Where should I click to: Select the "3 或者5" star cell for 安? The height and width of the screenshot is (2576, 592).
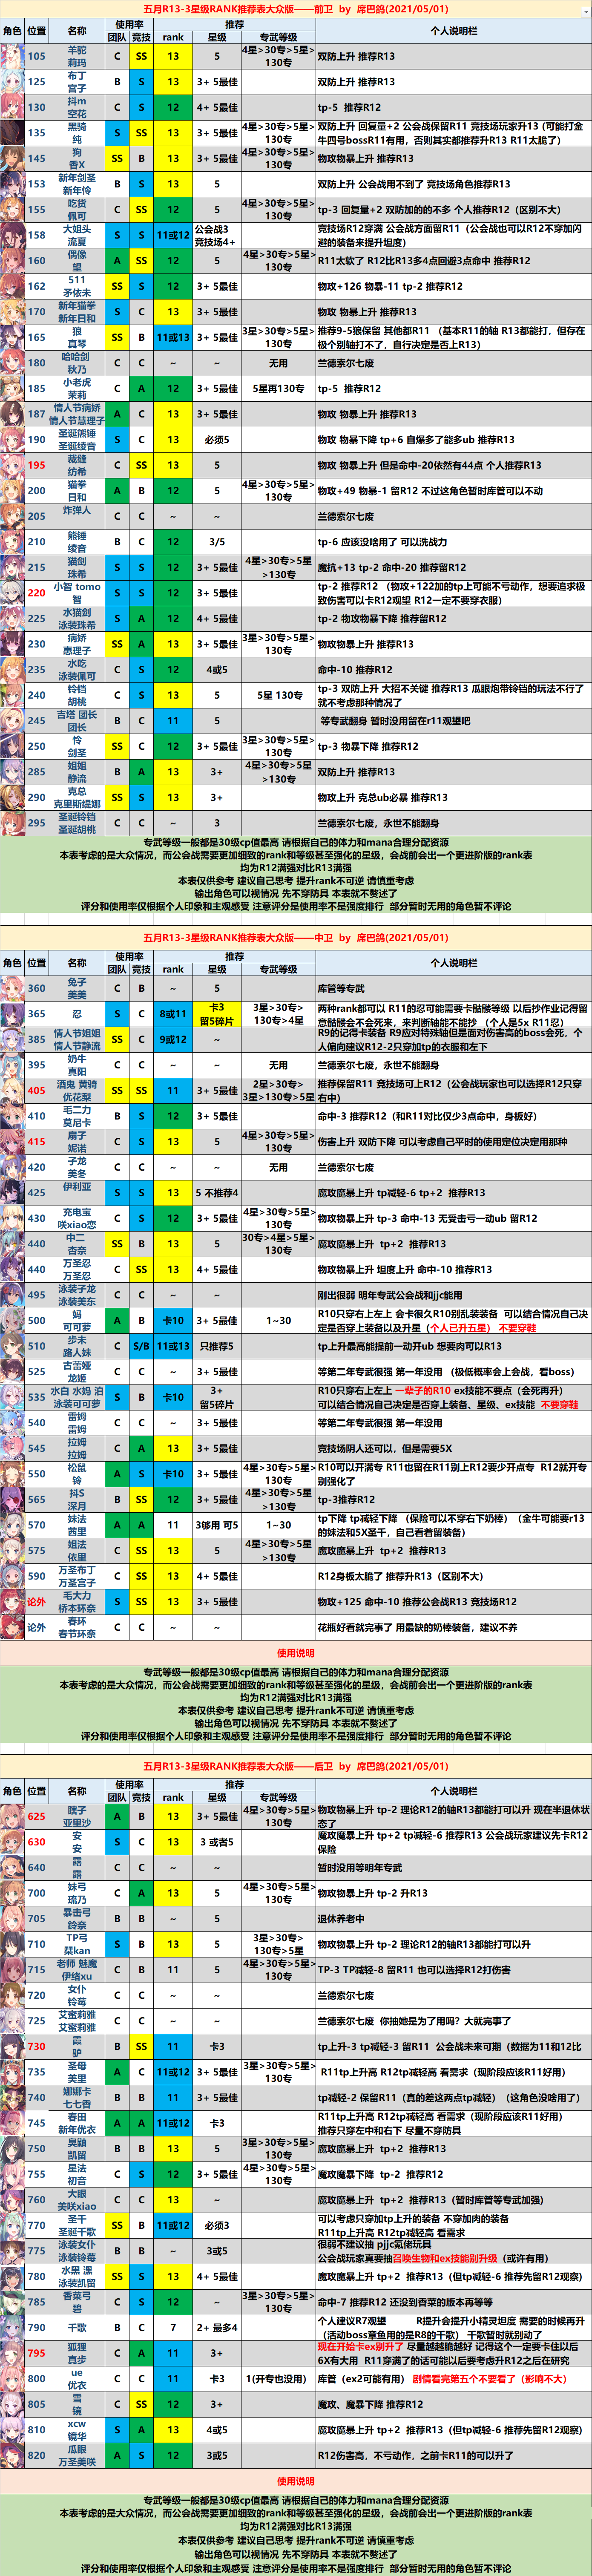point(217,1842)
